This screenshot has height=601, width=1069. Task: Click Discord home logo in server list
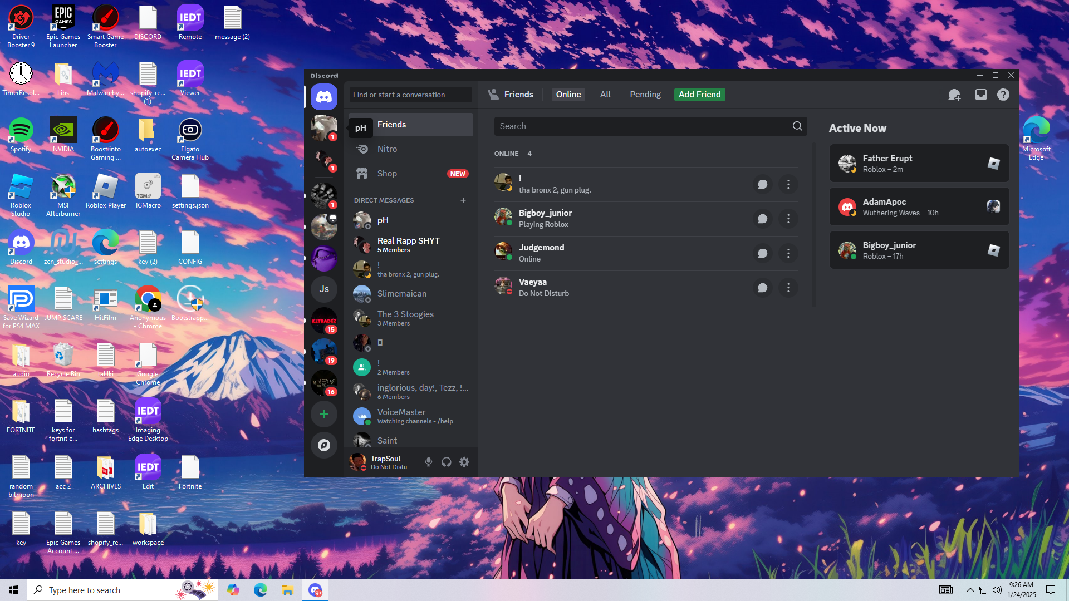click(324, 97)
